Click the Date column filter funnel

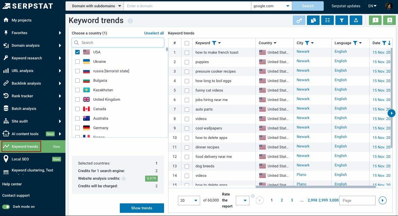point(384,43)
